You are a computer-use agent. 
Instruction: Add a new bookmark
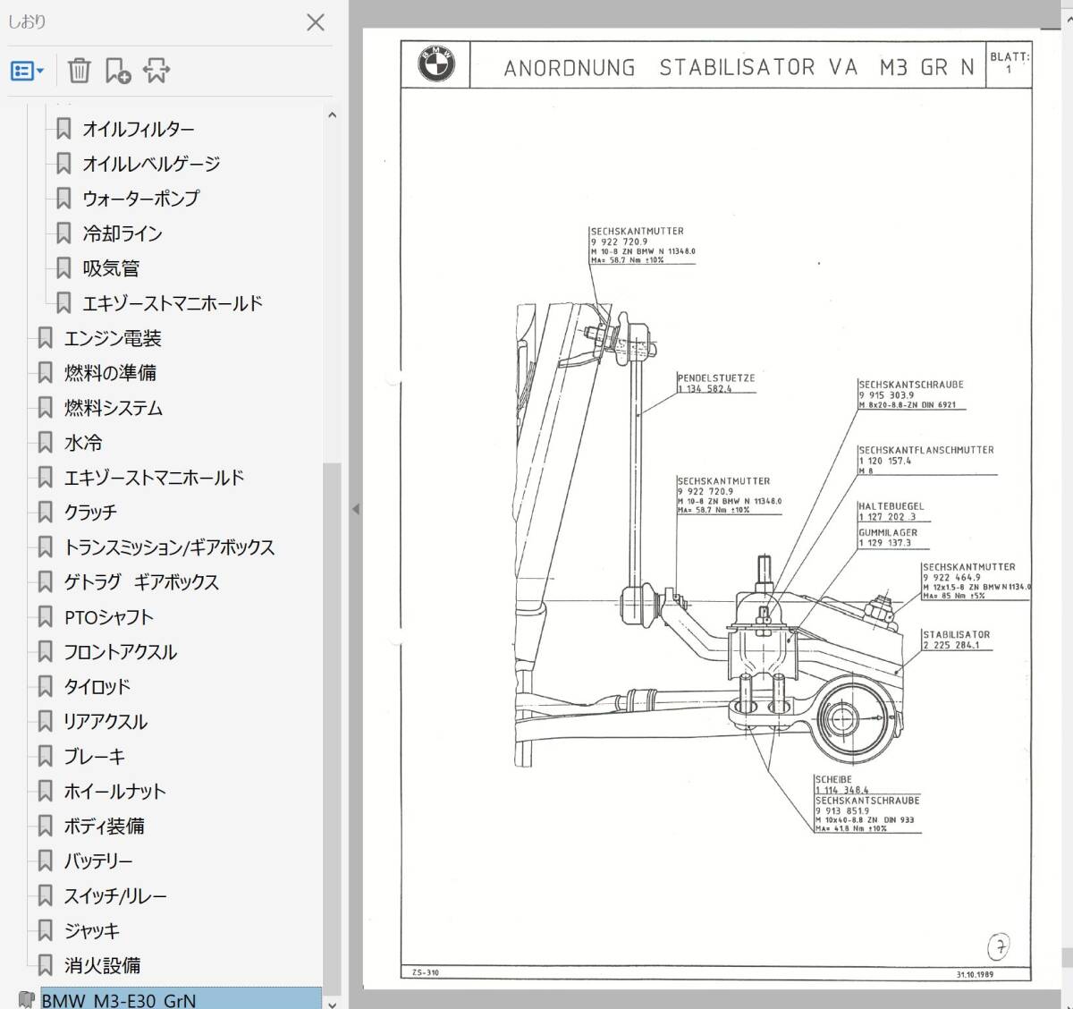point(118,71)
